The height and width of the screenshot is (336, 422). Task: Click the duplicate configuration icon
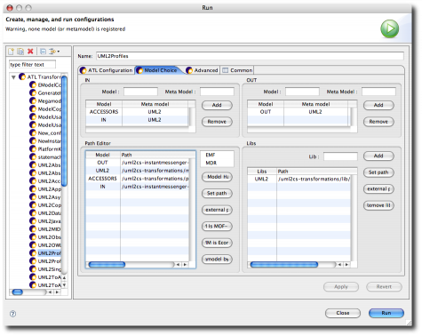tap(20, 52)
